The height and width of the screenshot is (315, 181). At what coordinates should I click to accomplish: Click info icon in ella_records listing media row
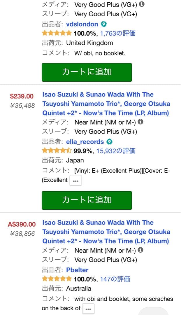click(140, 122)
